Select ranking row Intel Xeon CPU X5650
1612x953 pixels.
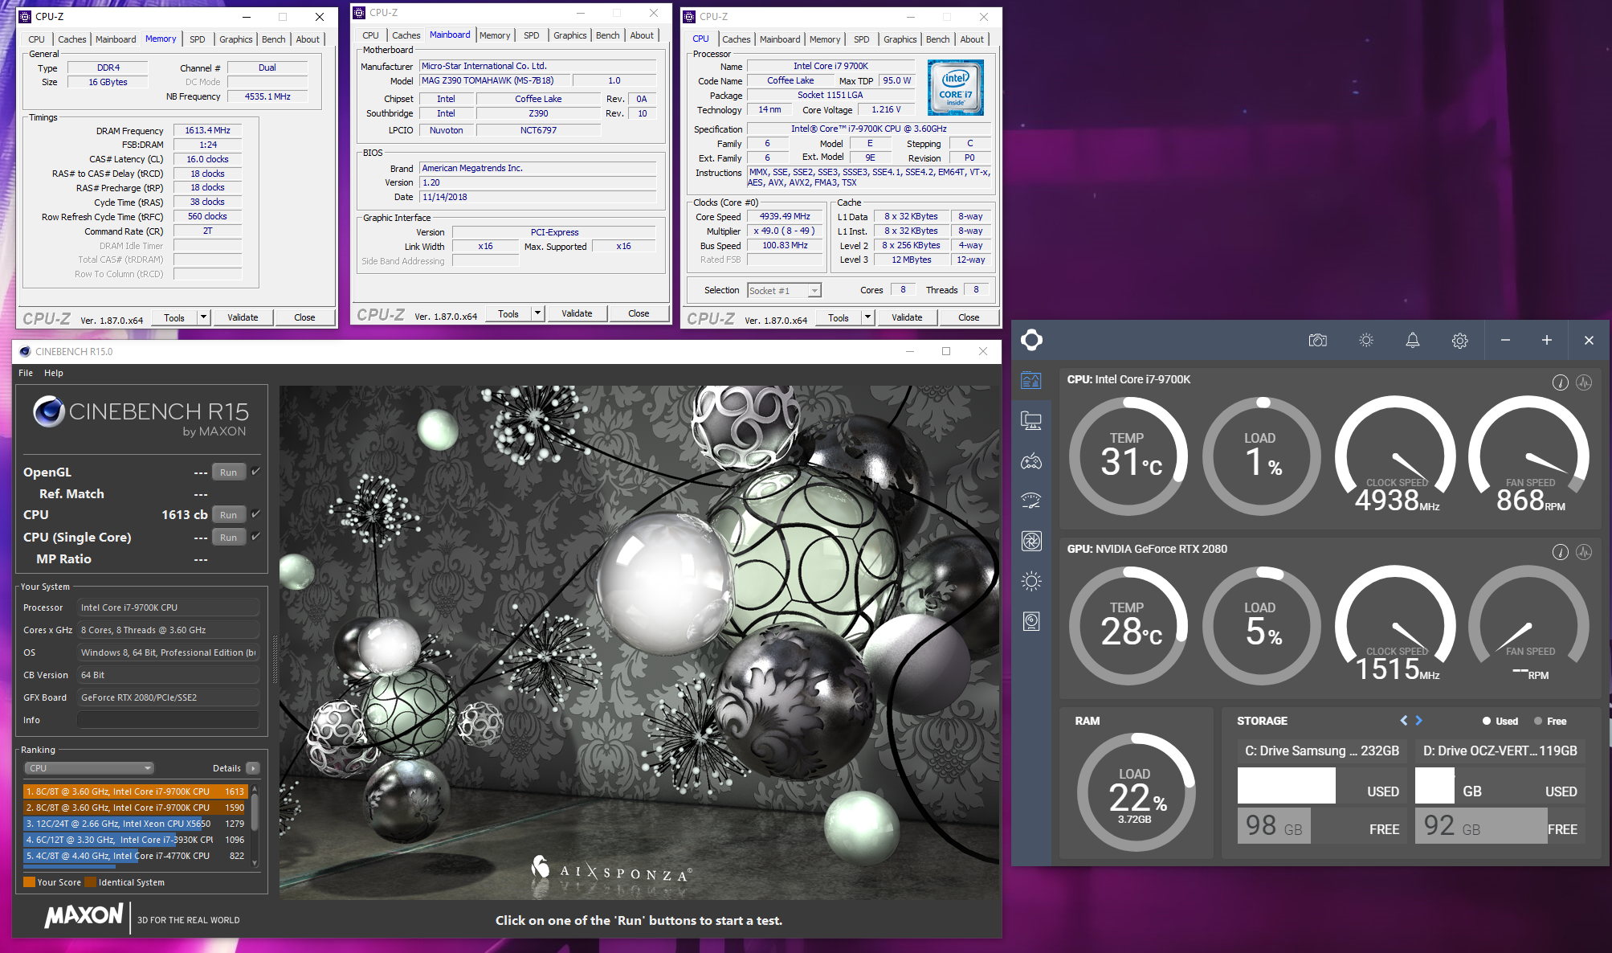[x=135, y=824]
